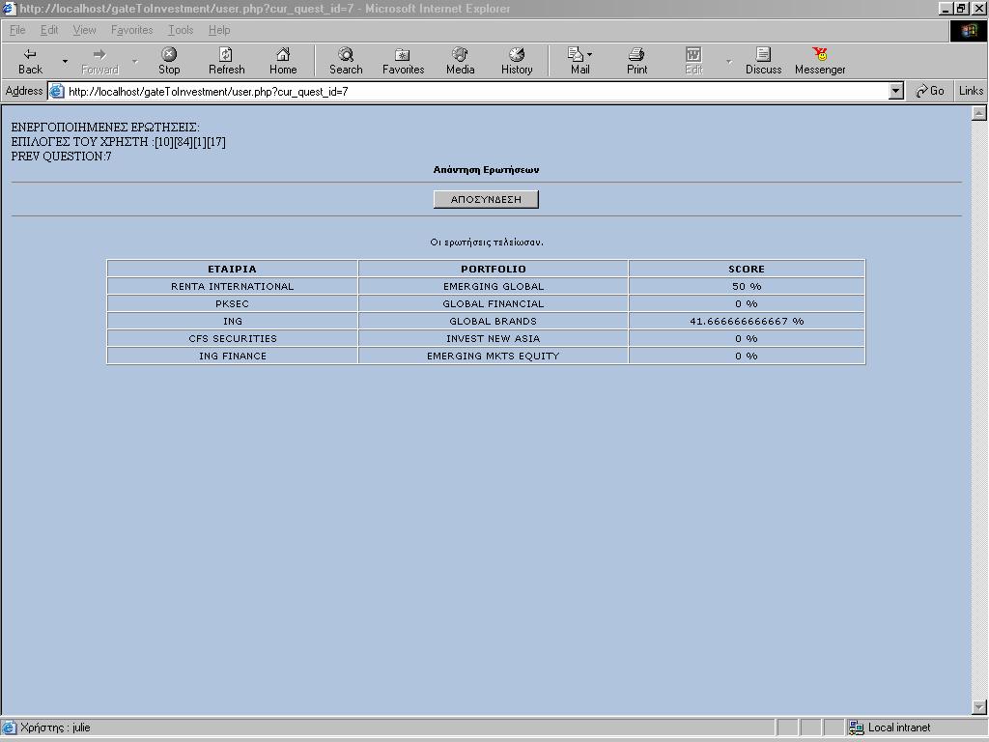Click the PREV QUESTION:7 text
989x742 pixels.
point(61,156)
